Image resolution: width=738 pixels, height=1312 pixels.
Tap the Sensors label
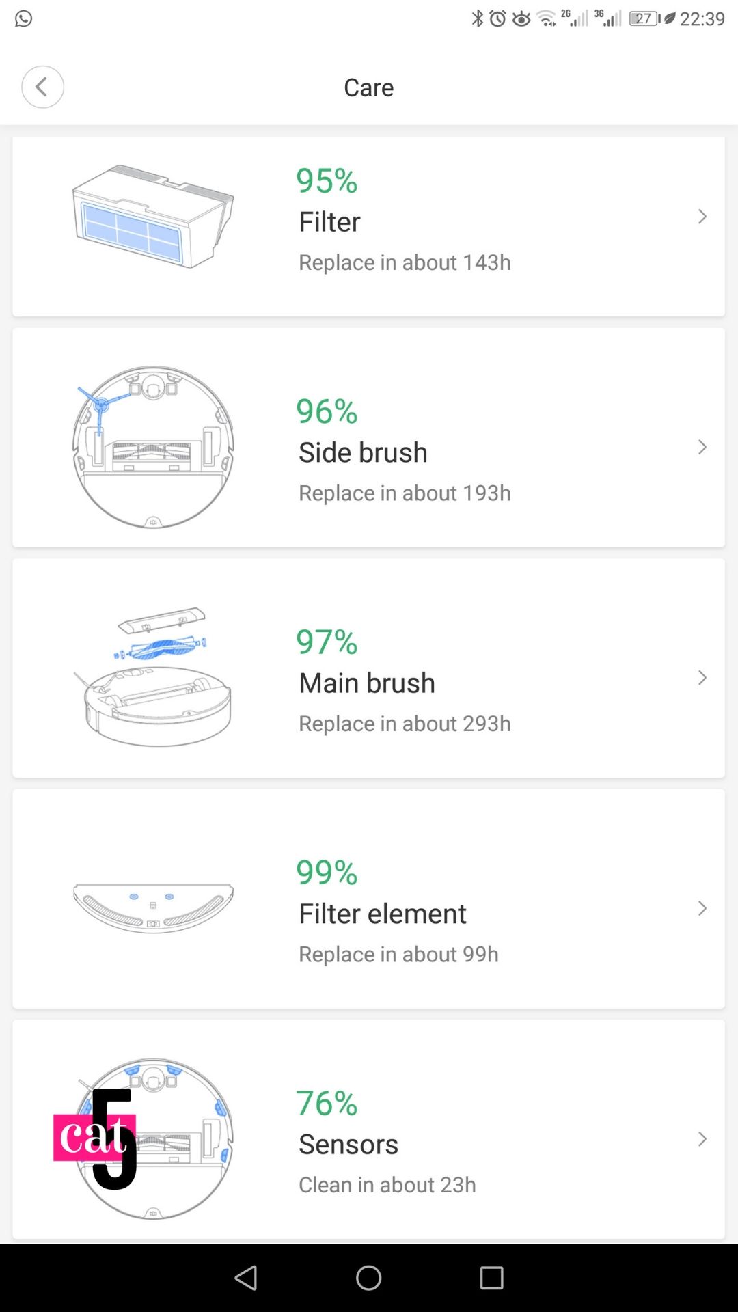click(x=348, y=1145)
